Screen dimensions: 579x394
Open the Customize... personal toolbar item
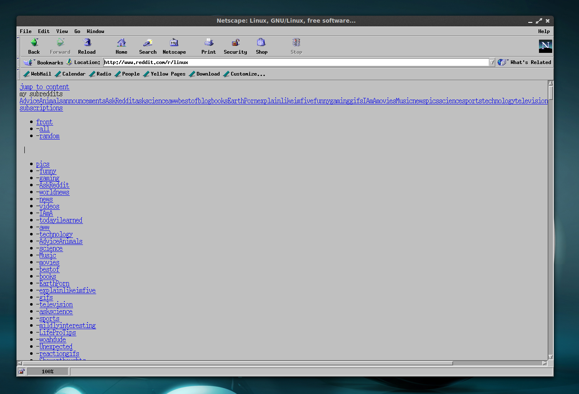point(244,74)
